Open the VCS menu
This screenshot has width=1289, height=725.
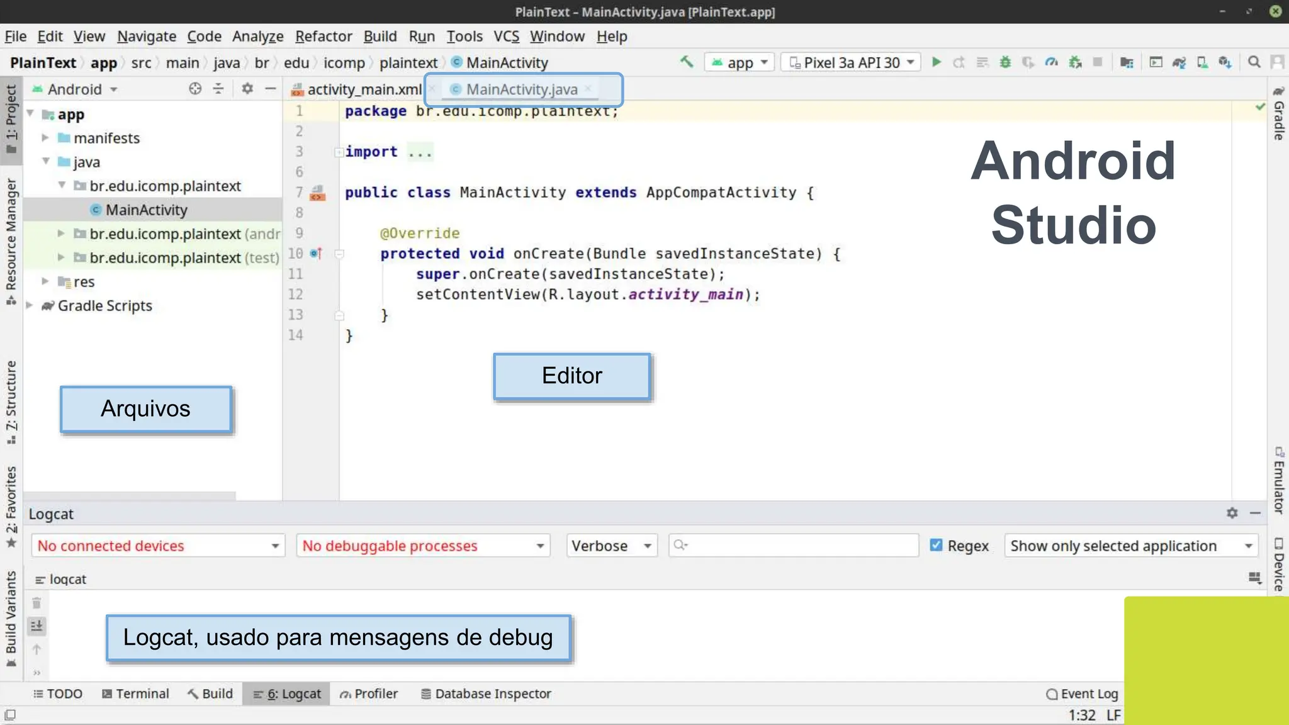point(506,37)
